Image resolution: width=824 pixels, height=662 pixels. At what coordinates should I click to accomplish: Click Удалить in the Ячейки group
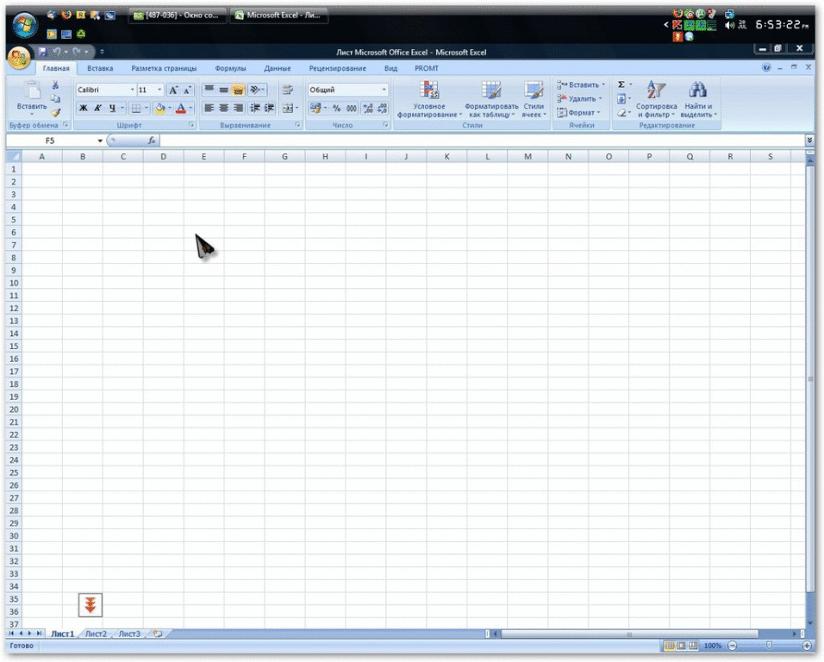(579, 98)
